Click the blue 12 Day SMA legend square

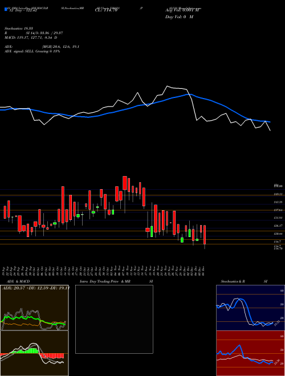pos(6,9)
